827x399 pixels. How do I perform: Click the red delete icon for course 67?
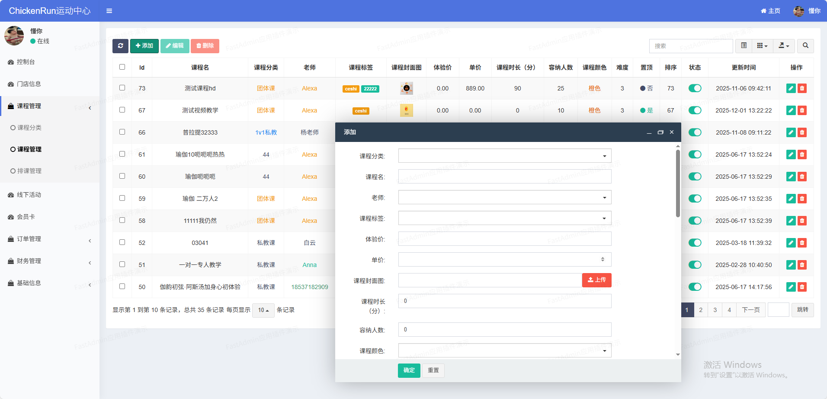(x=802, y=110)
